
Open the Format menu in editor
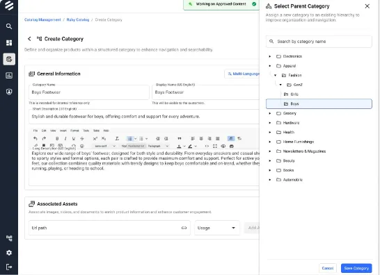(x=74, y=131)
